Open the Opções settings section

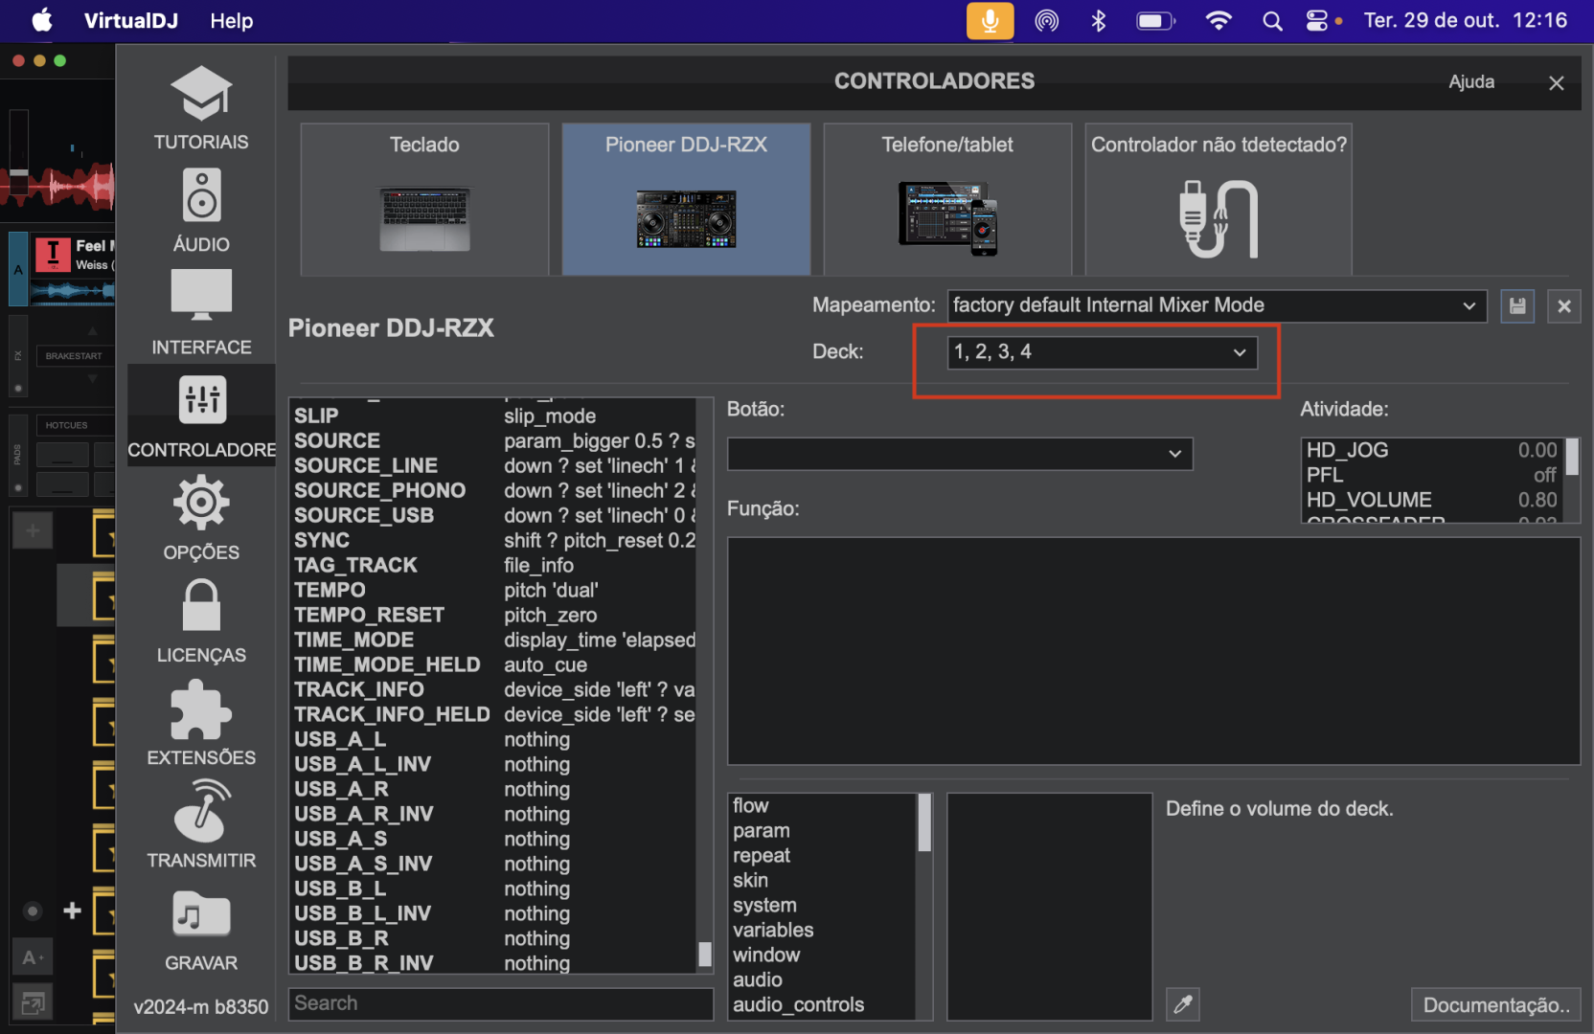click(x=201, y=519)
